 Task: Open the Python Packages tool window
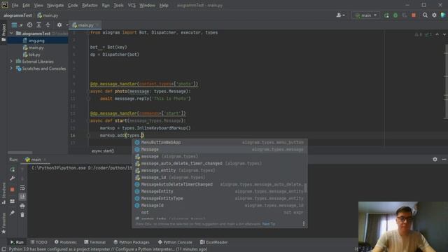[132, 242]
